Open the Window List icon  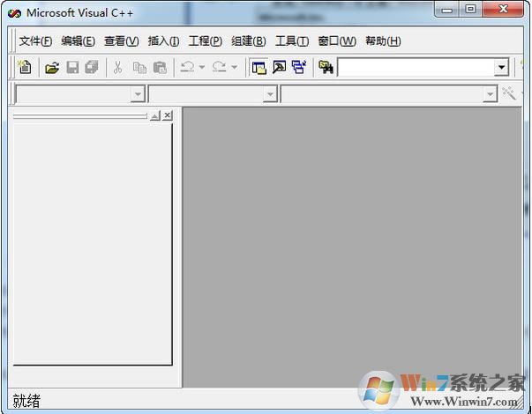pos(299,67)
